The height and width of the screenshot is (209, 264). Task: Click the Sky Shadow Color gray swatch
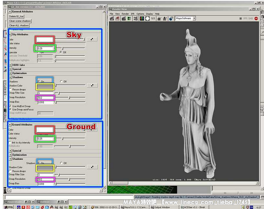[45, 87]
